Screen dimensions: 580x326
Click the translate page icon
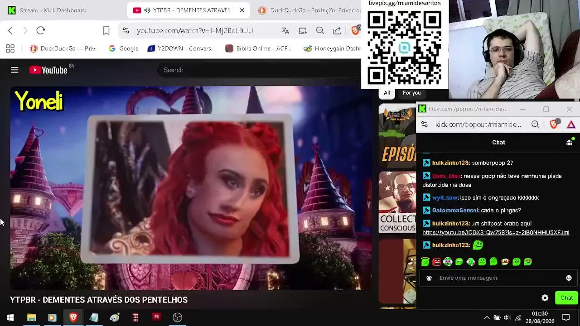(285, 30)
